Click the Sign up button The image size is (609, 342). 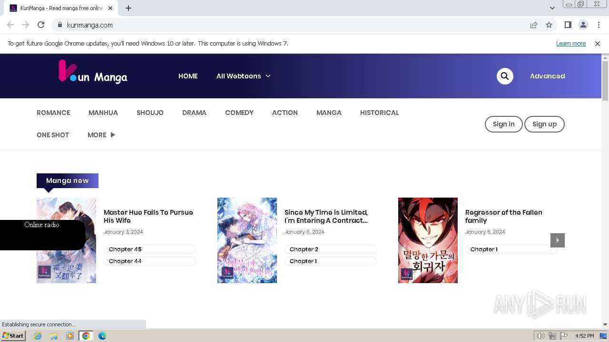(x=544, y=124)
